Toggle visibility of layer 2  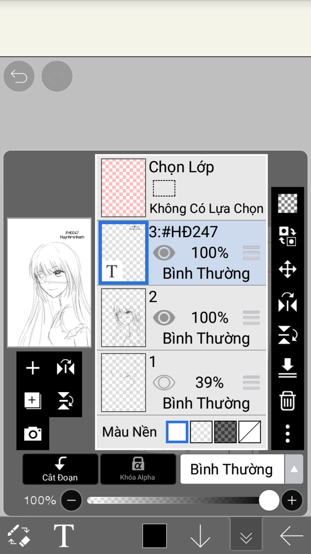(x=164, y=318)
